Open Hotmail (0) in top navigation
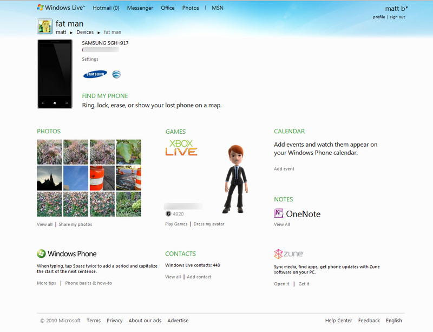This screenshot has height=332, width=433. pos(106,8)
